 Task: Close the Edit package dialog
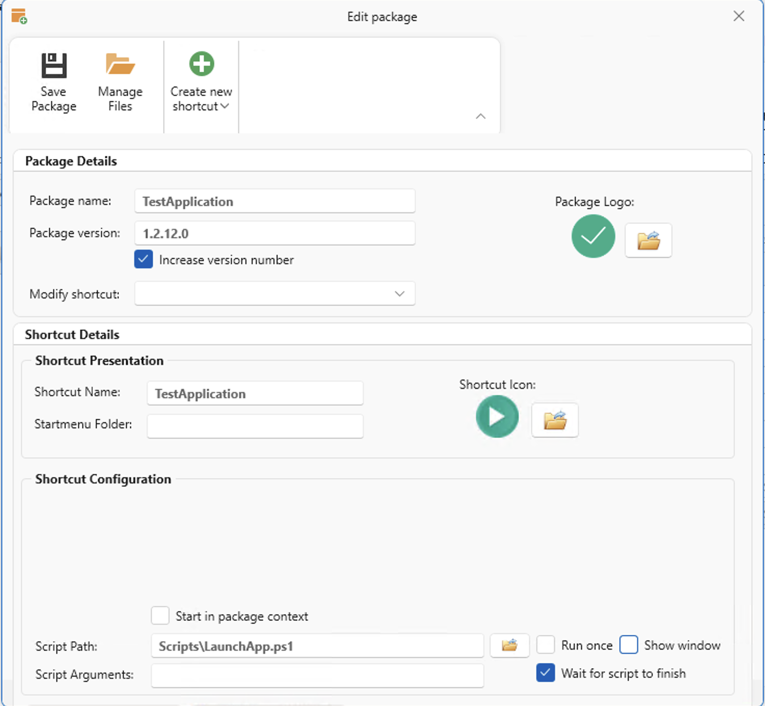[x=738, y=16]
